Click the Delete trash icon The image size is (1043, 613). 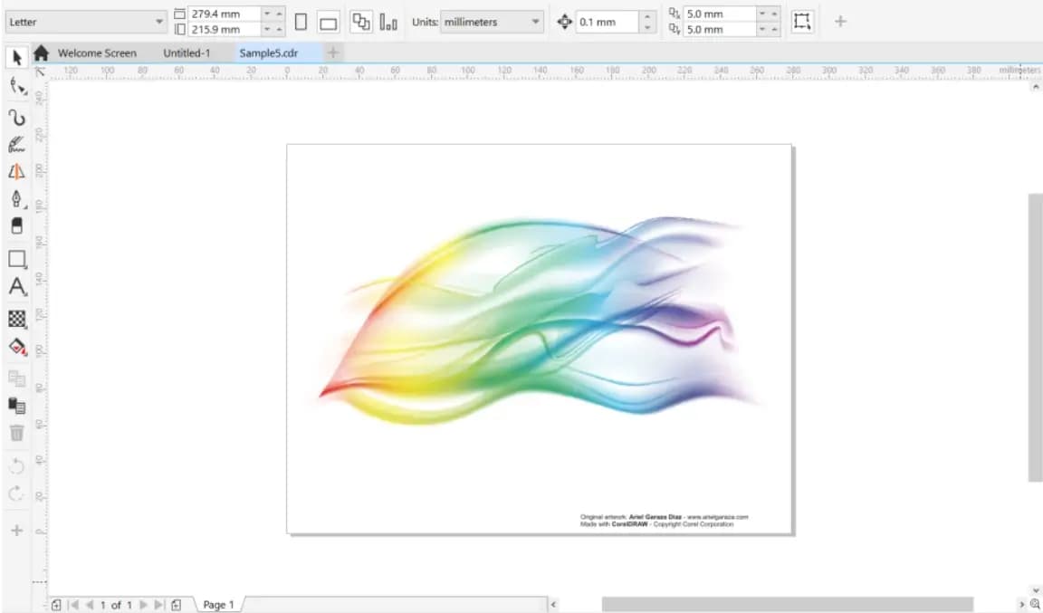16,433
